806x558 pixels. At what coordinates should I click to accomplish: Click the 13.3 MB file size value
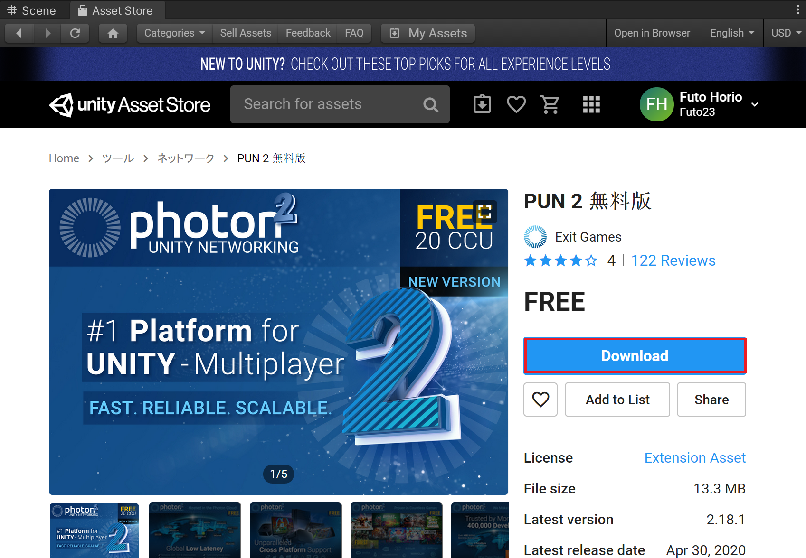(719, 489)
